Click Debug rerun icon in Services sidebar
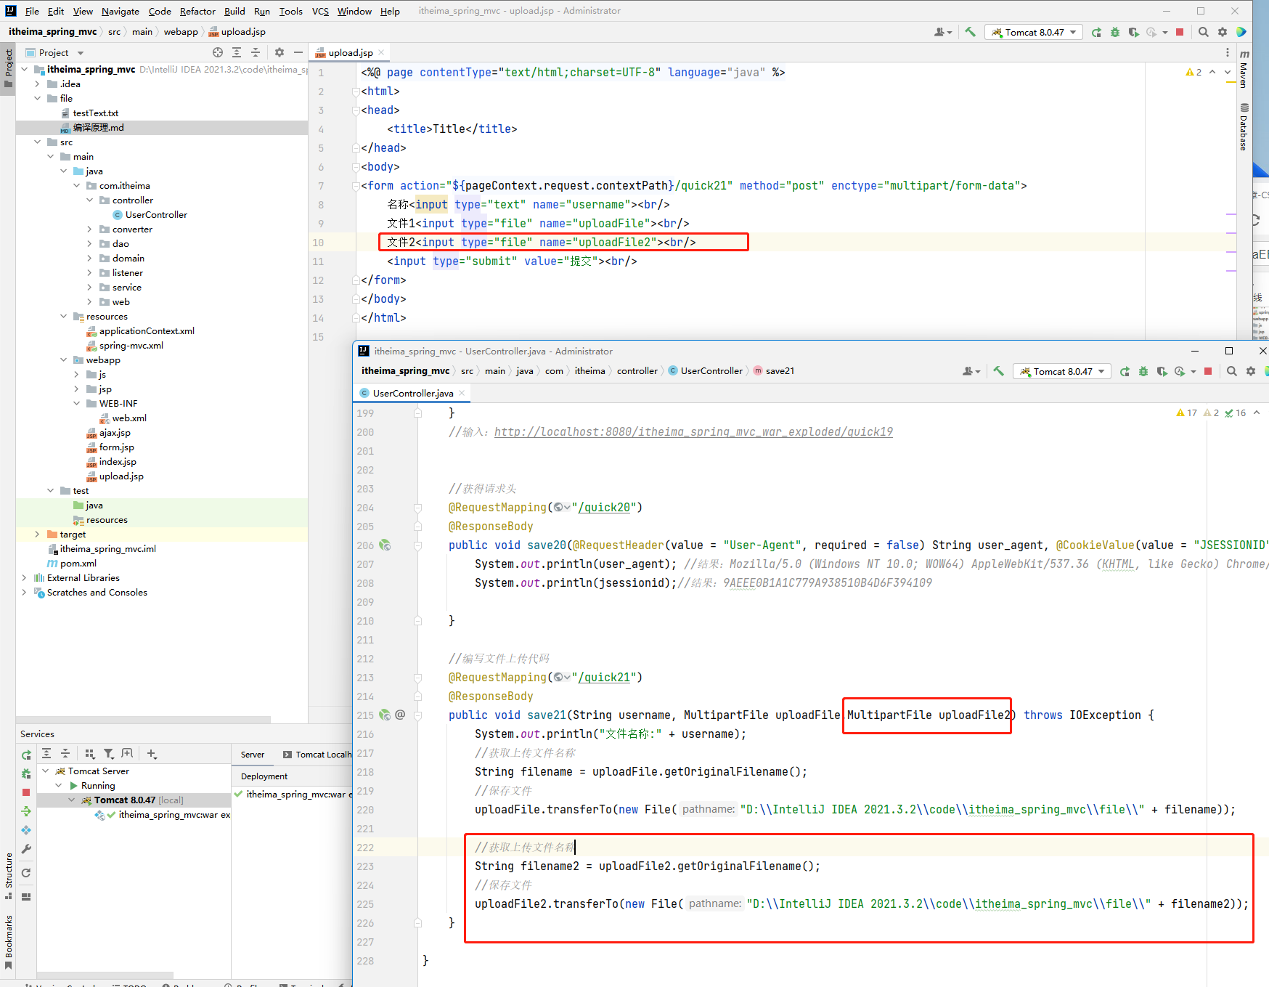The height and width of the screenshot is (987, 1269). coord(26,774)
